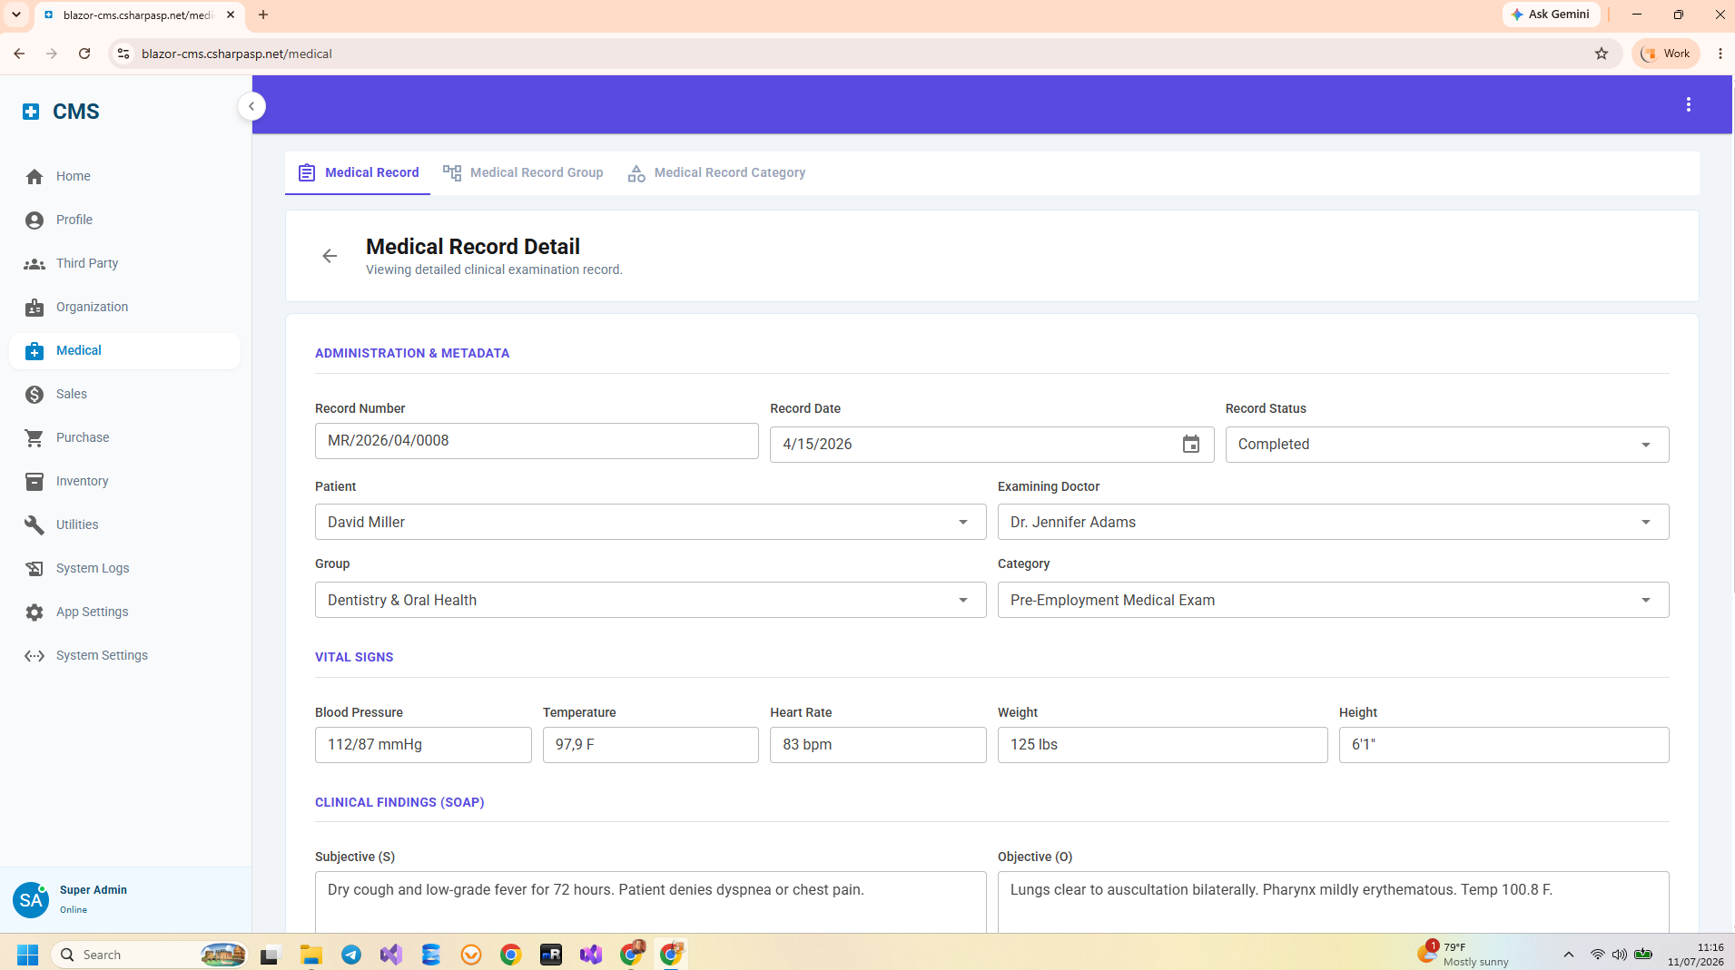Image resolution: width=1735 pixels, height=970 pixels.
Task: Click the Inventory box icon
Action: tap(35, 482)
